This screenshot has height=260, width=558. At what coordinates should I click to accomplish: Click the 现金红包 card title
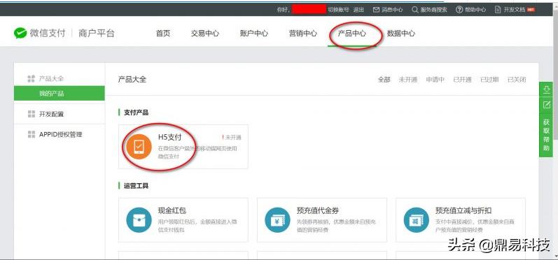[x=172, y=210]
